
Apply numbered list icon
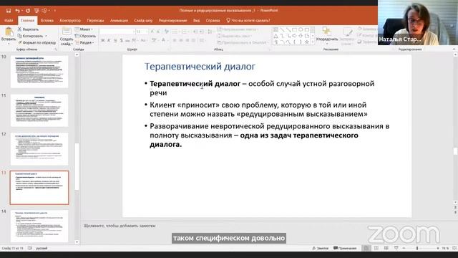[184, 32]
